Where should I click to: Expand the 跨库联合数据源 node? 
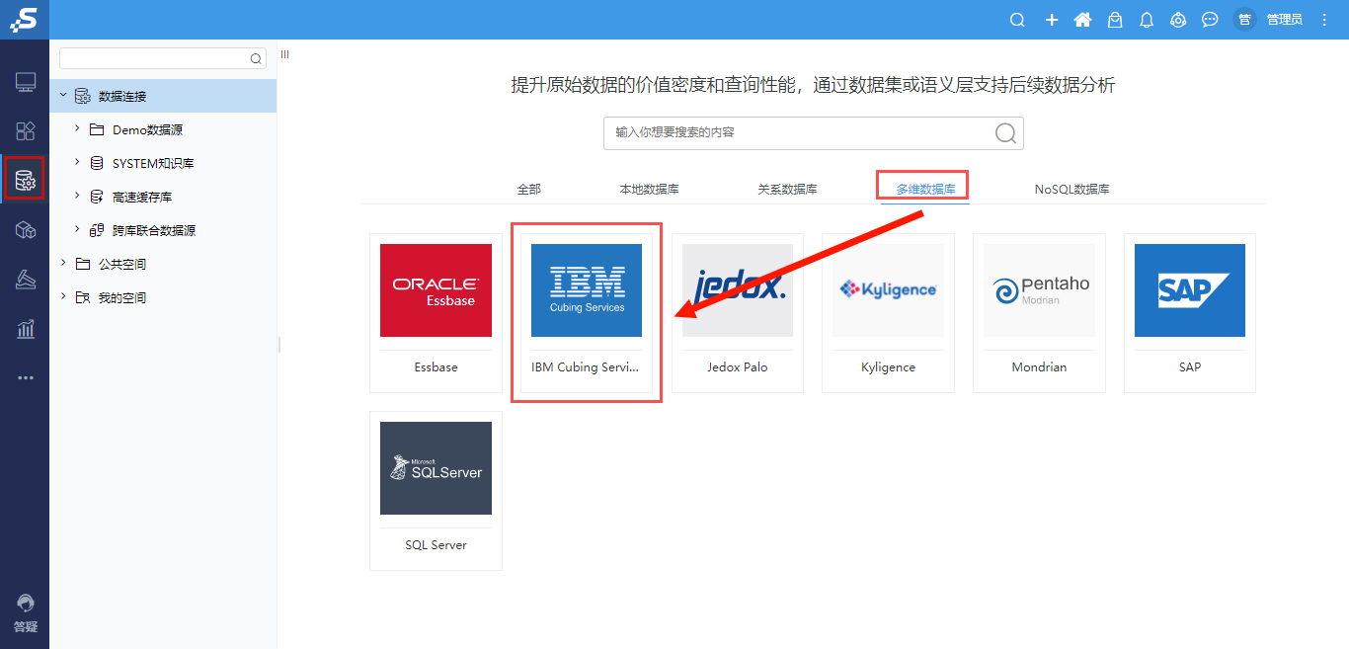pyautogui.click(x=78, y=230)
